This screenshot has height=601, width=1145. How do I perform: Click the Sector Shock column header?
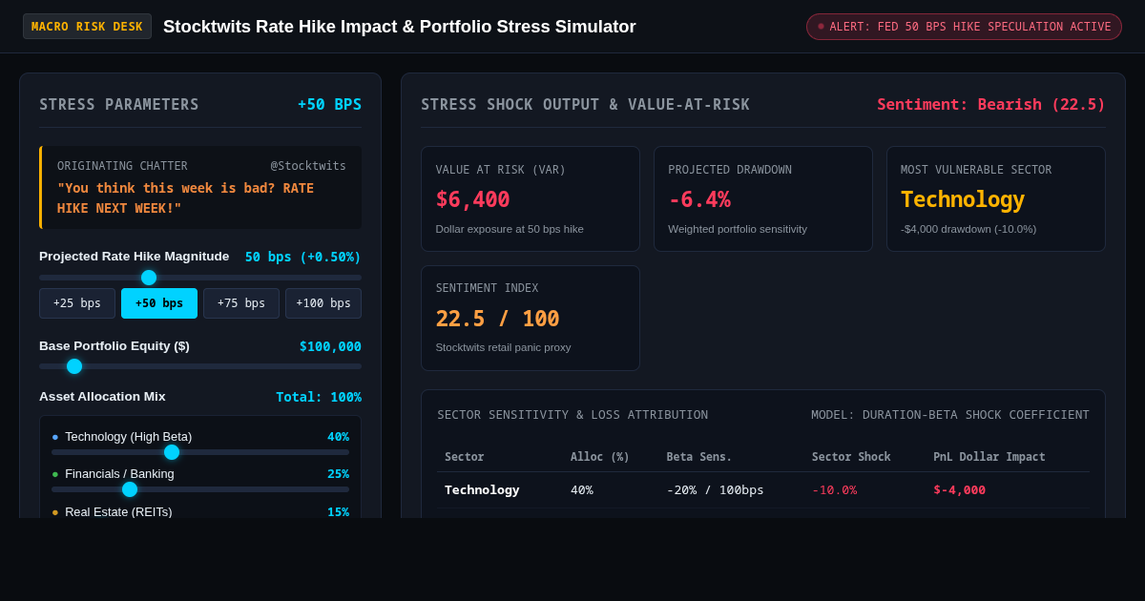coord(851,457)
